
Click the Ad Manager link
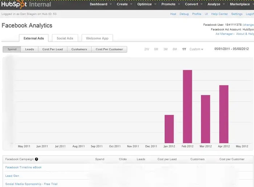pyautogui.click(x=224, y=34)
